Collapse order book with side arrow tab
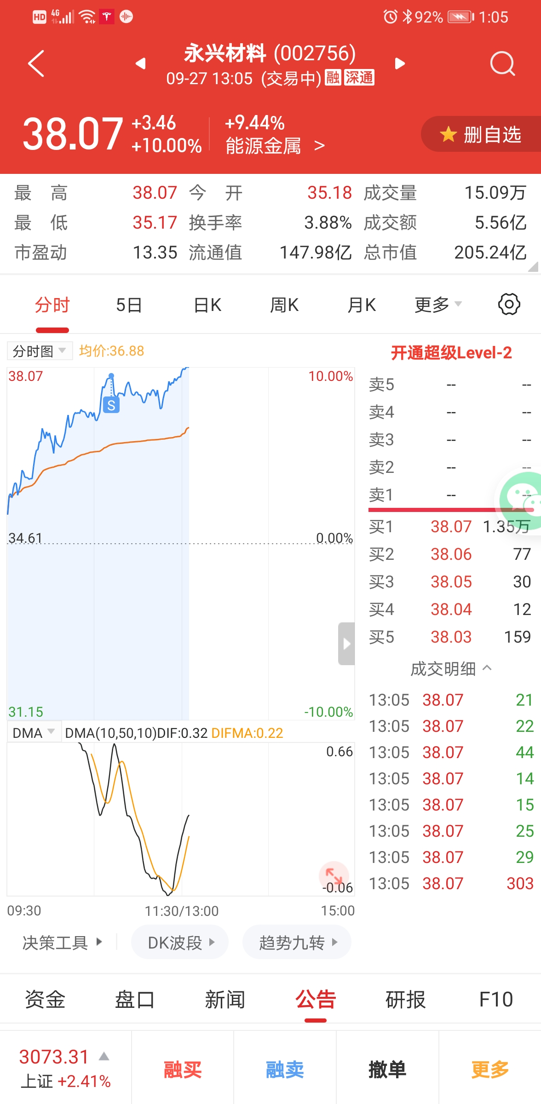This screenshot has width=541, height=1104. coord(346,644)
